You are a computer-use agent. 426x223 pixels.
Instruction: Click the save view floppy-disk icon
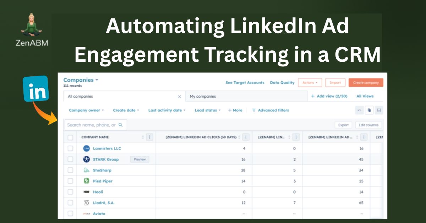pyautogui.click(x=379, y=110)
